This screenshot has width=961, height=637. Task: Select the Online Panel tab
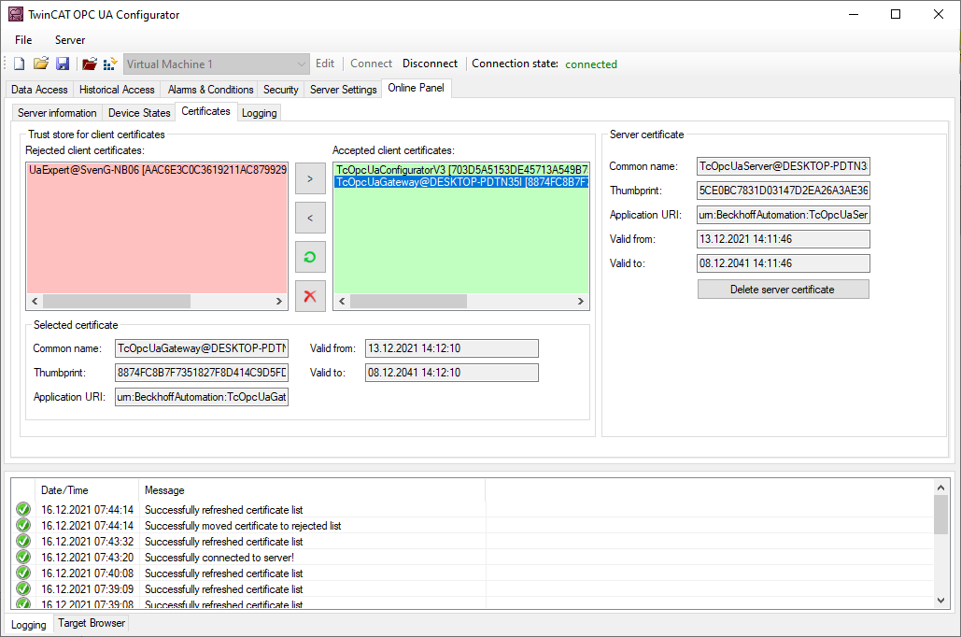pos(417,89)
